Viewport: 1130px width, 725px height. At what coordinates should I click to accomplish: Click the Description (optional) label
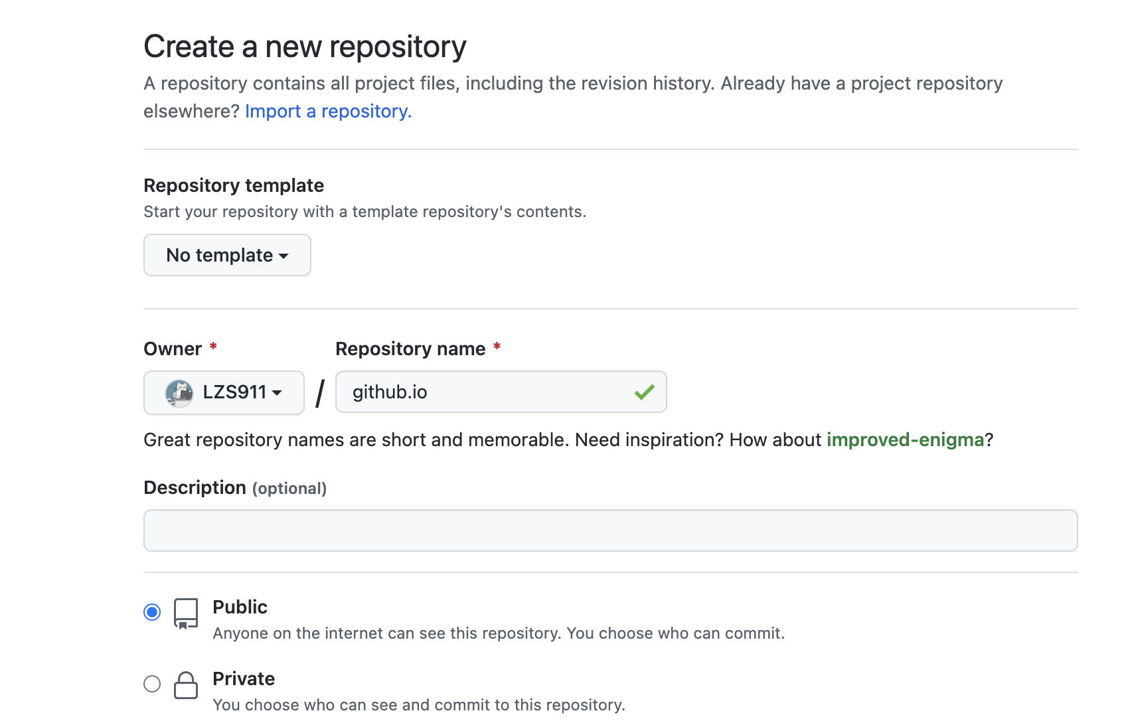click(x=235, y=487)
